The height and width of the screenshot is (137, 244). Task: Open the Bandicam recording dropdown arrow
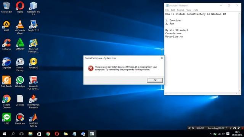[231, 128]
